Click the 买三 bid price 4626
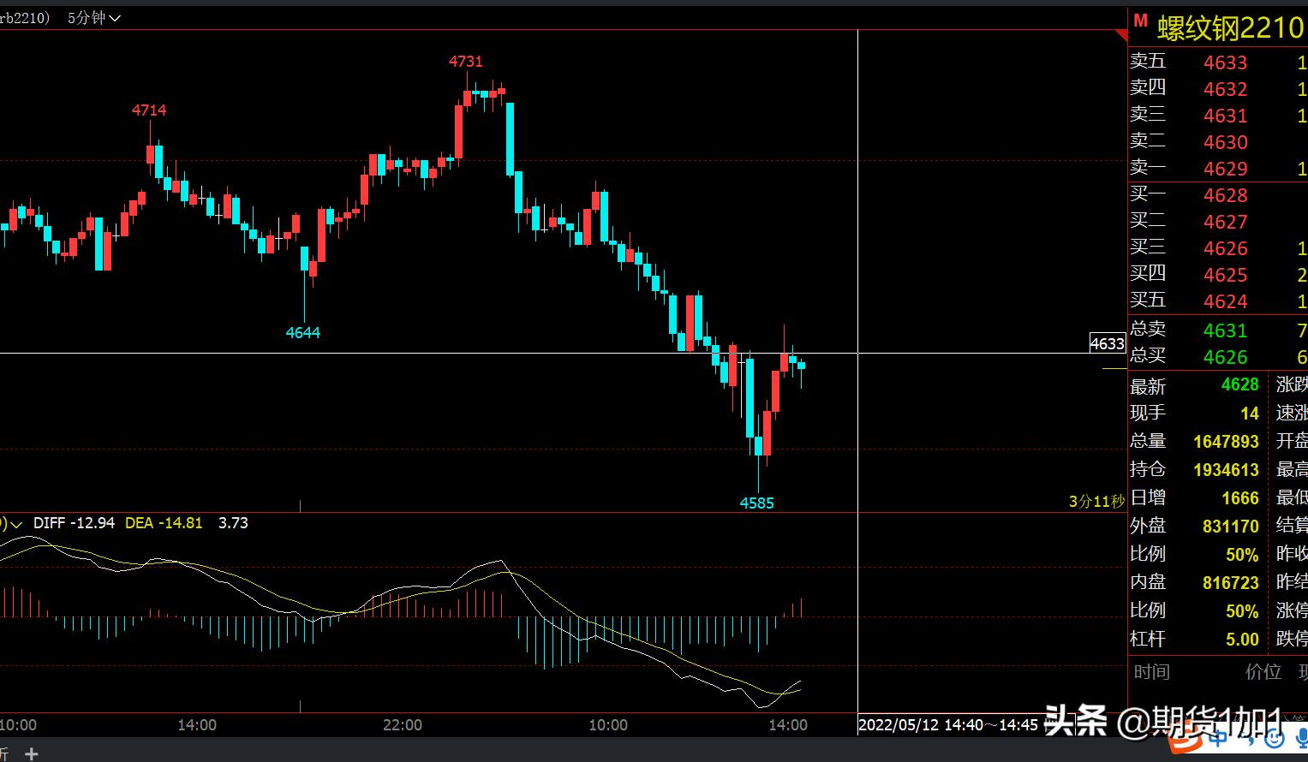Viewport: 1308px width, 762px height. 1225,248
